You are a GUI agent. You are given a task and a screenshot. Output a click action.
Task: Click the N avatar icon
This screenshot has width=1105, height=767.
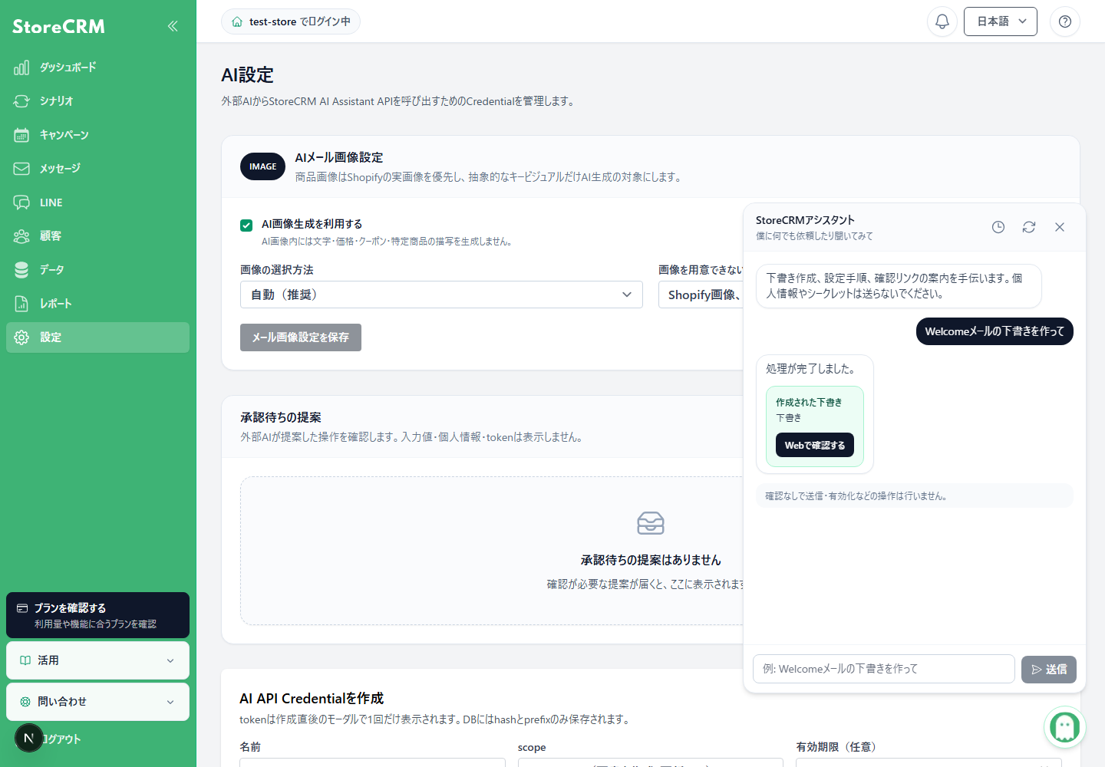29,738
